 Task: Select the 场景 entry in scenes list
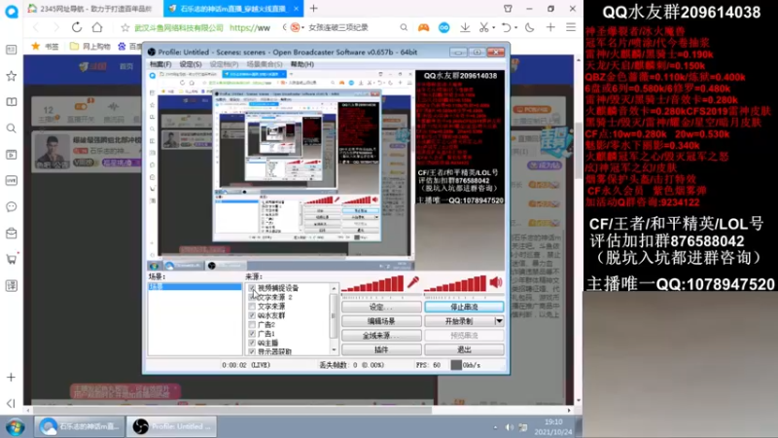[194, 287]
